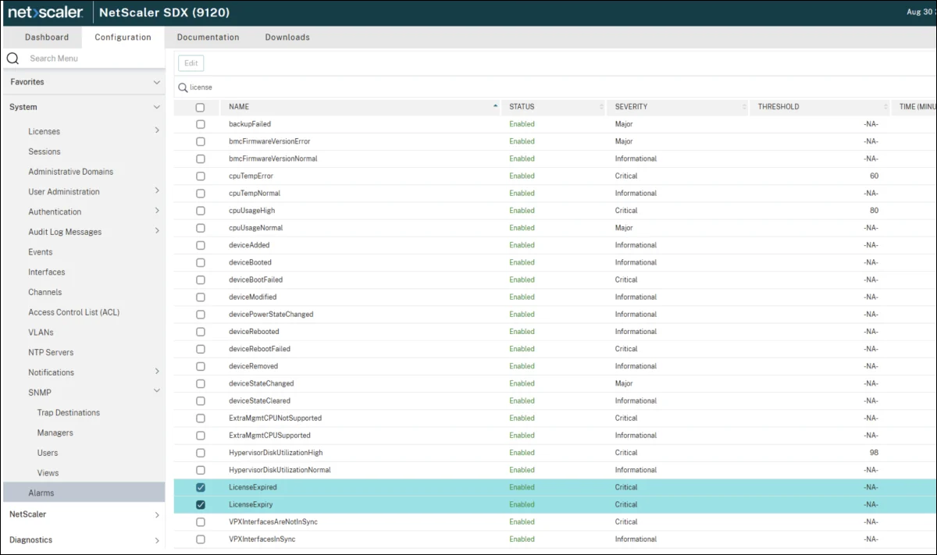Viewport: 937px width, 555px height.
Task: Expand the Licenses submenu arrow
Action: (157, 130)
